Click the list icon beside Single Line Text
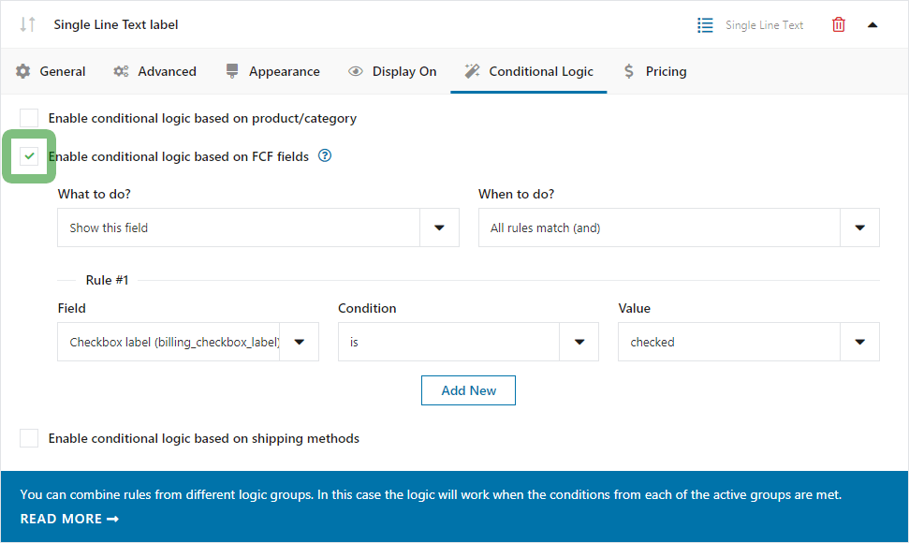Viewport: 909px width, 543px height. (x=705, y=25)
